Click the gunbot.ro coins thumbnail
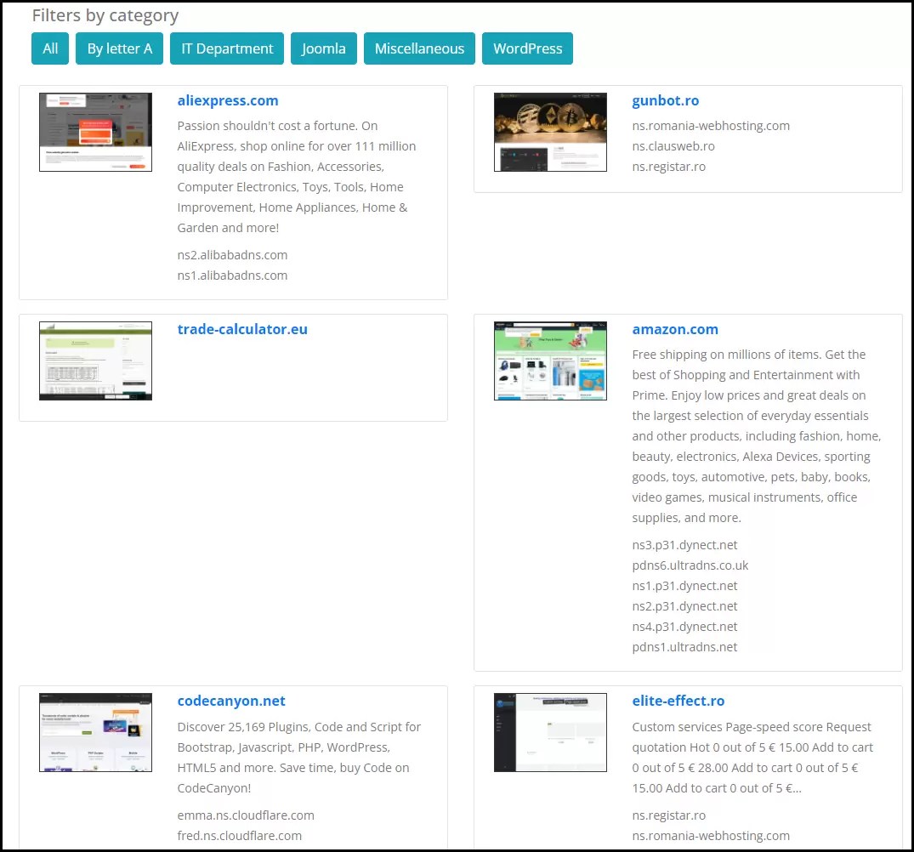Image resolution: width=914 pixels, height=852 pixels. click(x=550, y=133)
